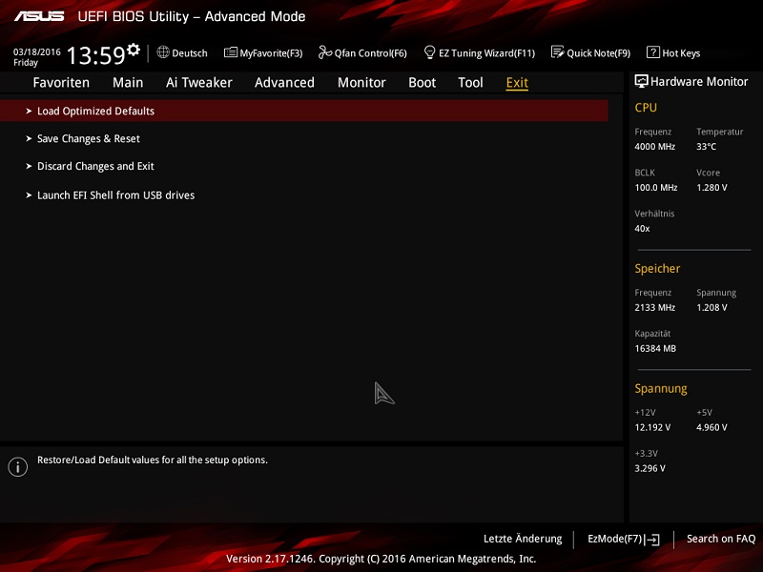Click the Hardware Monitor title text
This screenshot has width=763, height=572.
tap(699, 82)
